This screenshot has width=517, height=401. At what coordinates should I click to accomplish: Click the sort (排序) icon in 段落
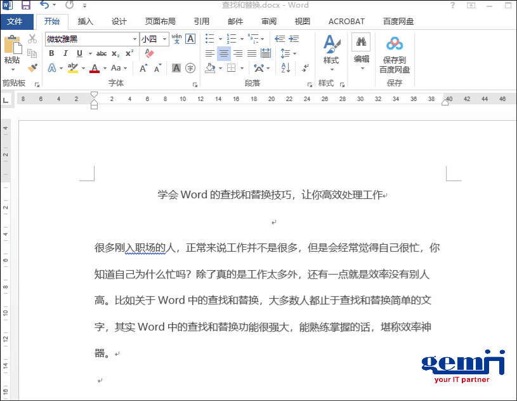(x=285, y=69)
